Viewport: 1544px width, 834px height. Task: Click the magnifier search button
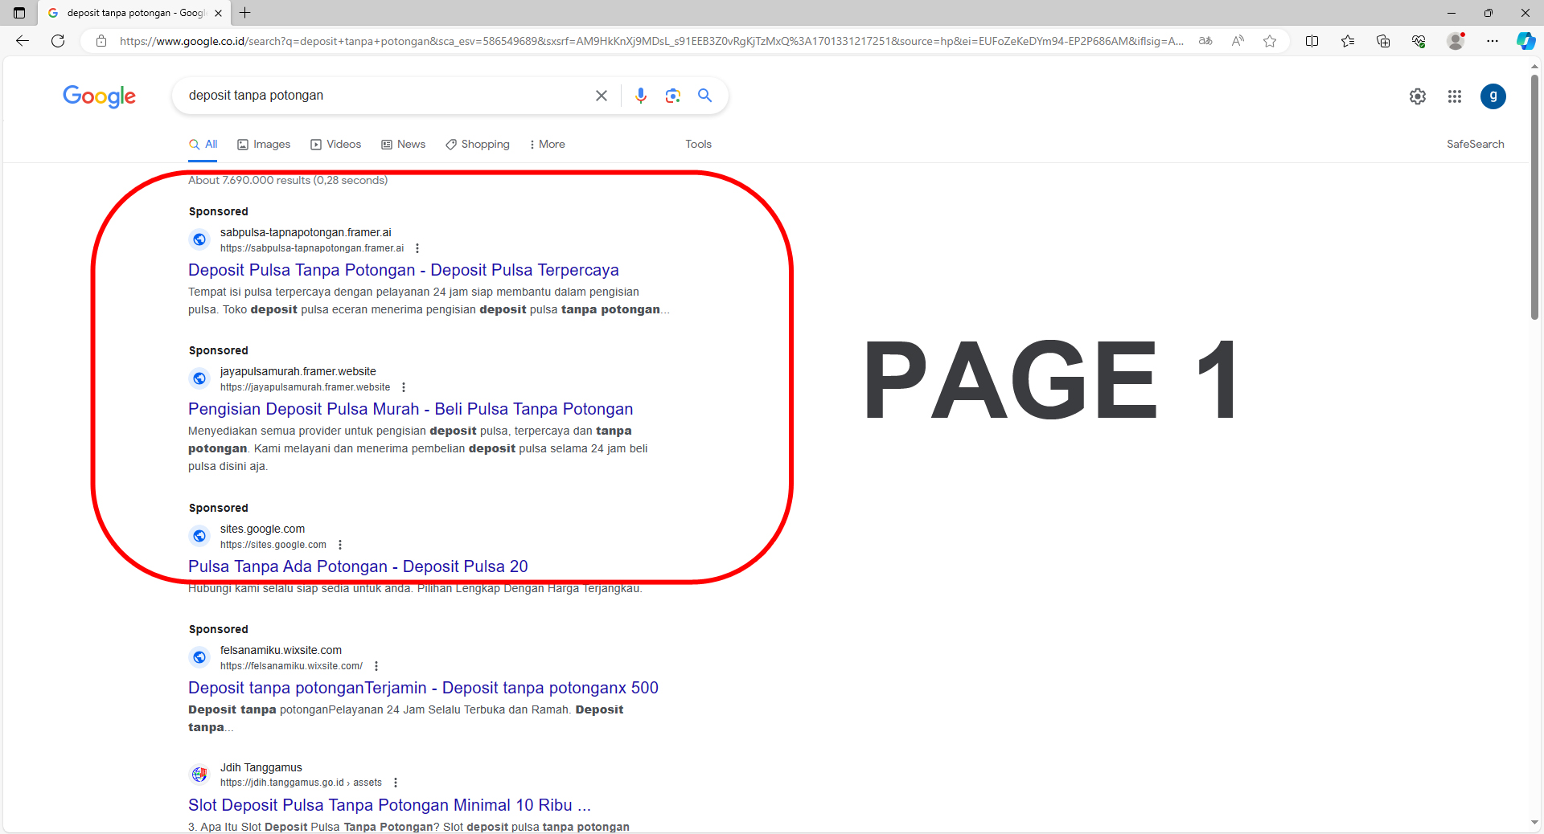[705, 96]
